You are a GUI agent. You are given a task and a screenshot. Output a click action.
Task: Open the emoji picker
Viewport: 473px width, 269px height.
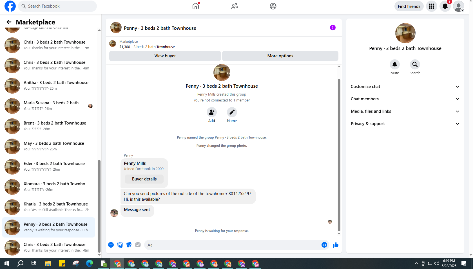pos(324,245)
